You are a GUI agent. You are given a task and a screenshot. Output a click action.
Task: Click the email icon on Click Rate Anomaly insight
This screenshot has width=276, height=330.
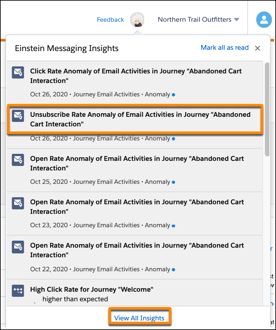tap(18, 72)
